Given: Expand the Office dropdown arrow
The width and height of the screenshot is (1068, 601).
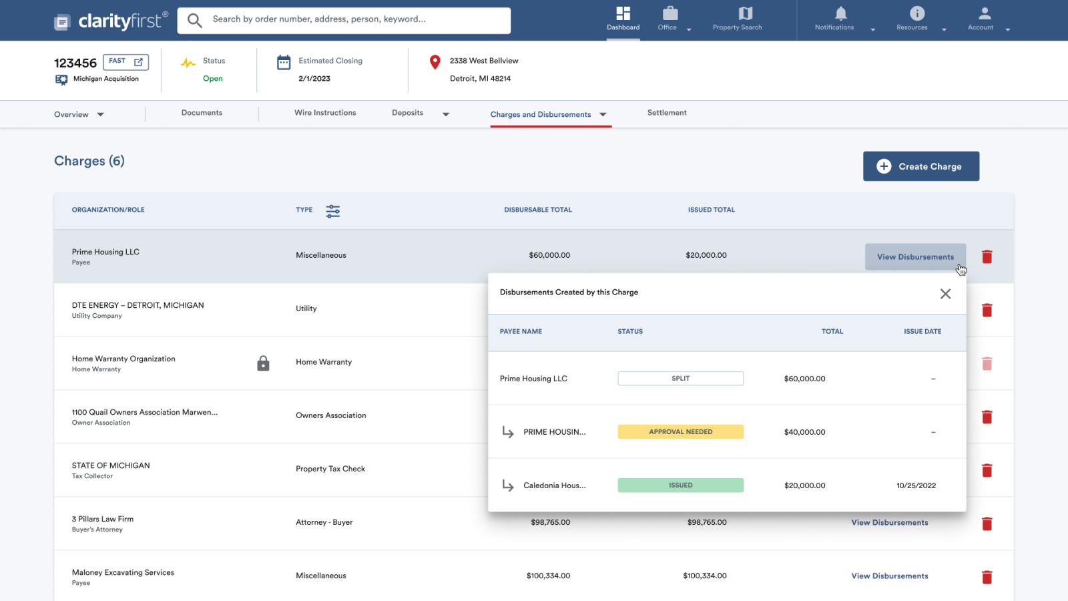Looking at the screenshot, I should [689, 29].
